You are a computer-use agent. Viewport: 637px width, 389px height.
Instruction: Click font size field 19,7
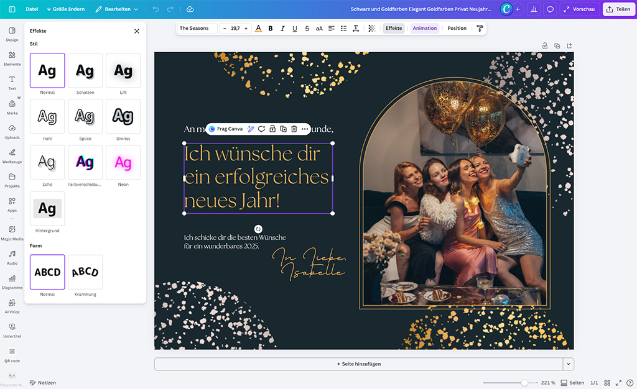[235, 29]
